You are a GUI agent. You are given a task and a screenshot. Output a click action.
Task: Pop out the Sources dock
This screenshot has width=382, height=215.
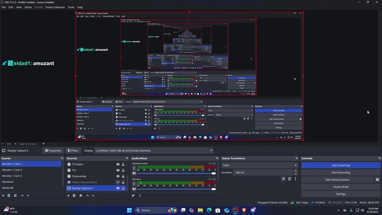coord(127,158)
